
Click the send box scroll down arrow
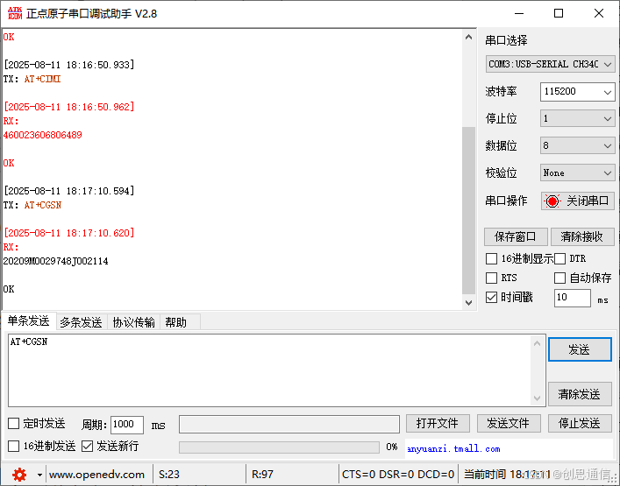pos(537,398)
